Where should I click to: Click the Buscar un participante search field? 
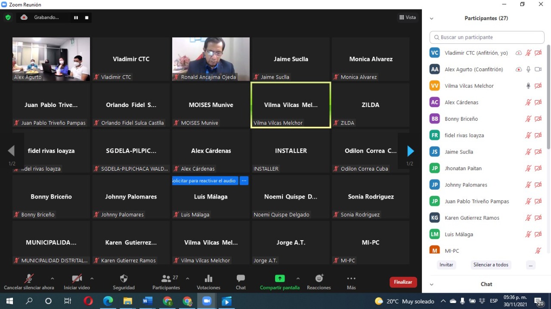(x=487, y=37)
